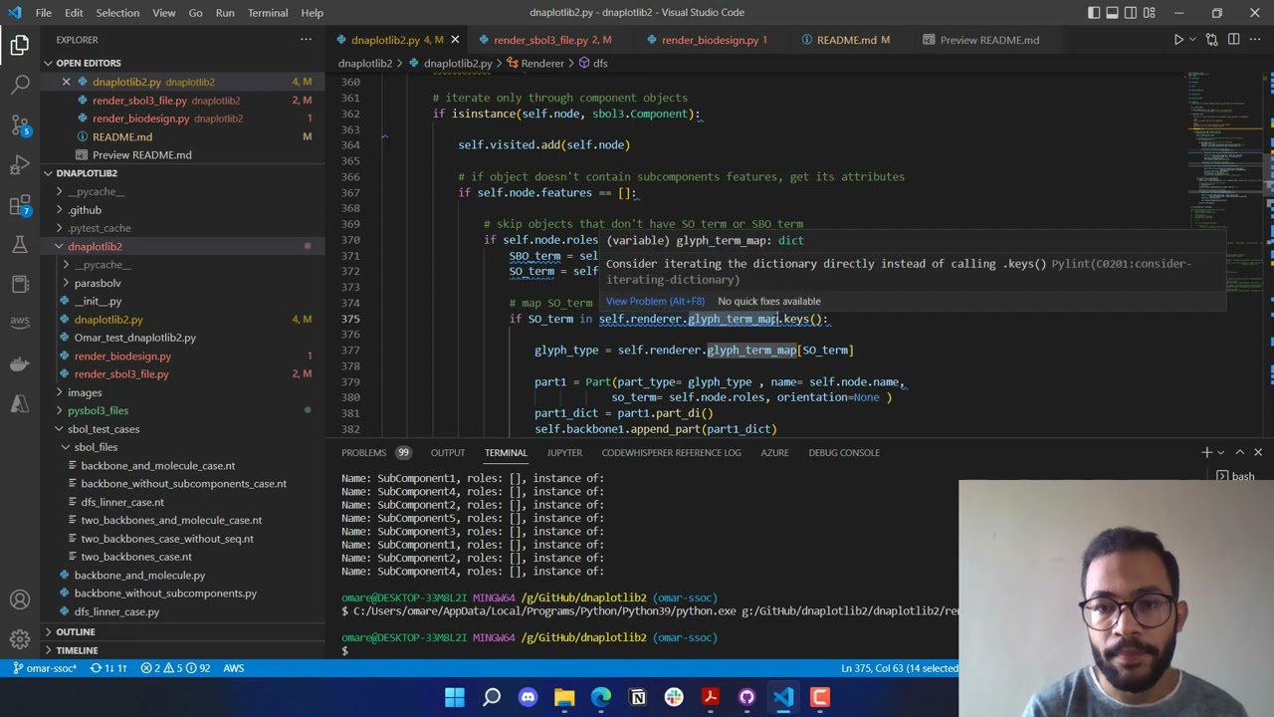This screenshot has height=717, width=1274.
Task: Maximize the panel size with the chevron
Action: pos(1239,452)
